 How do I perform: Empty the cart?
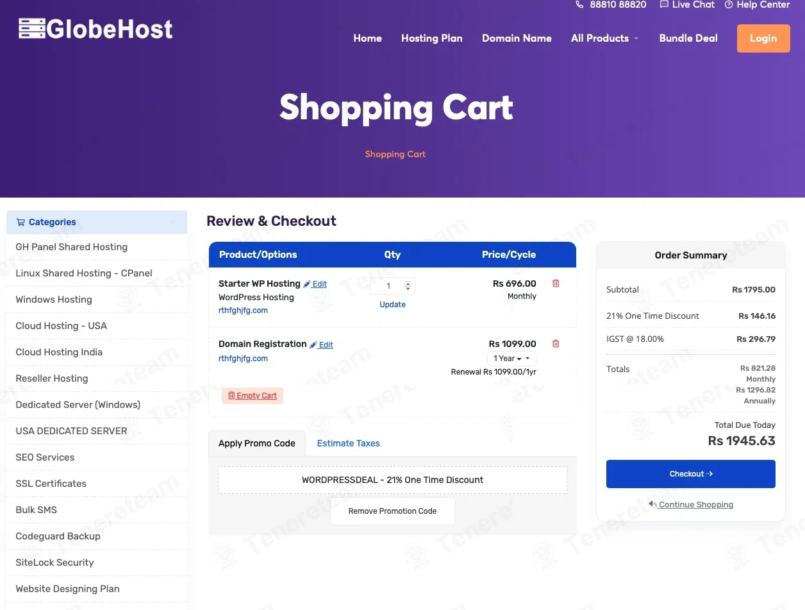pyautogui.click(x=253, y=396)
